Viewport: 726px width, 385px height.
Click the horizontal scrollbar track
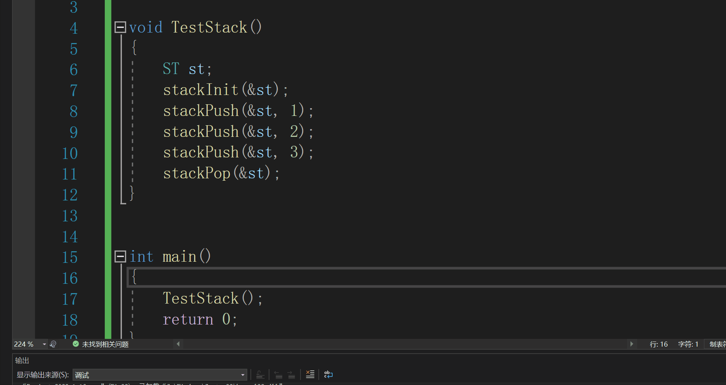click(x=405, y=344)
